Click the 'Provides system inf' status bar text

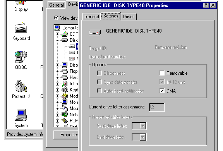tap(25, 134)
